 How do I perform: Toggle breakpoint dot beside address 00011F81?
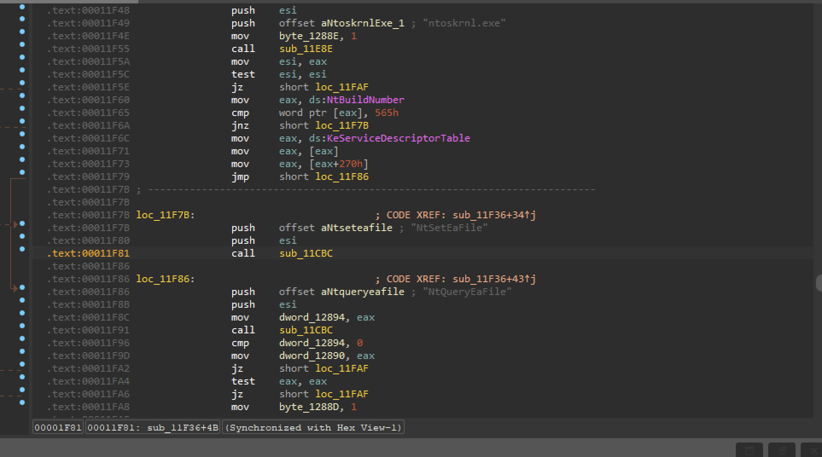22,249
